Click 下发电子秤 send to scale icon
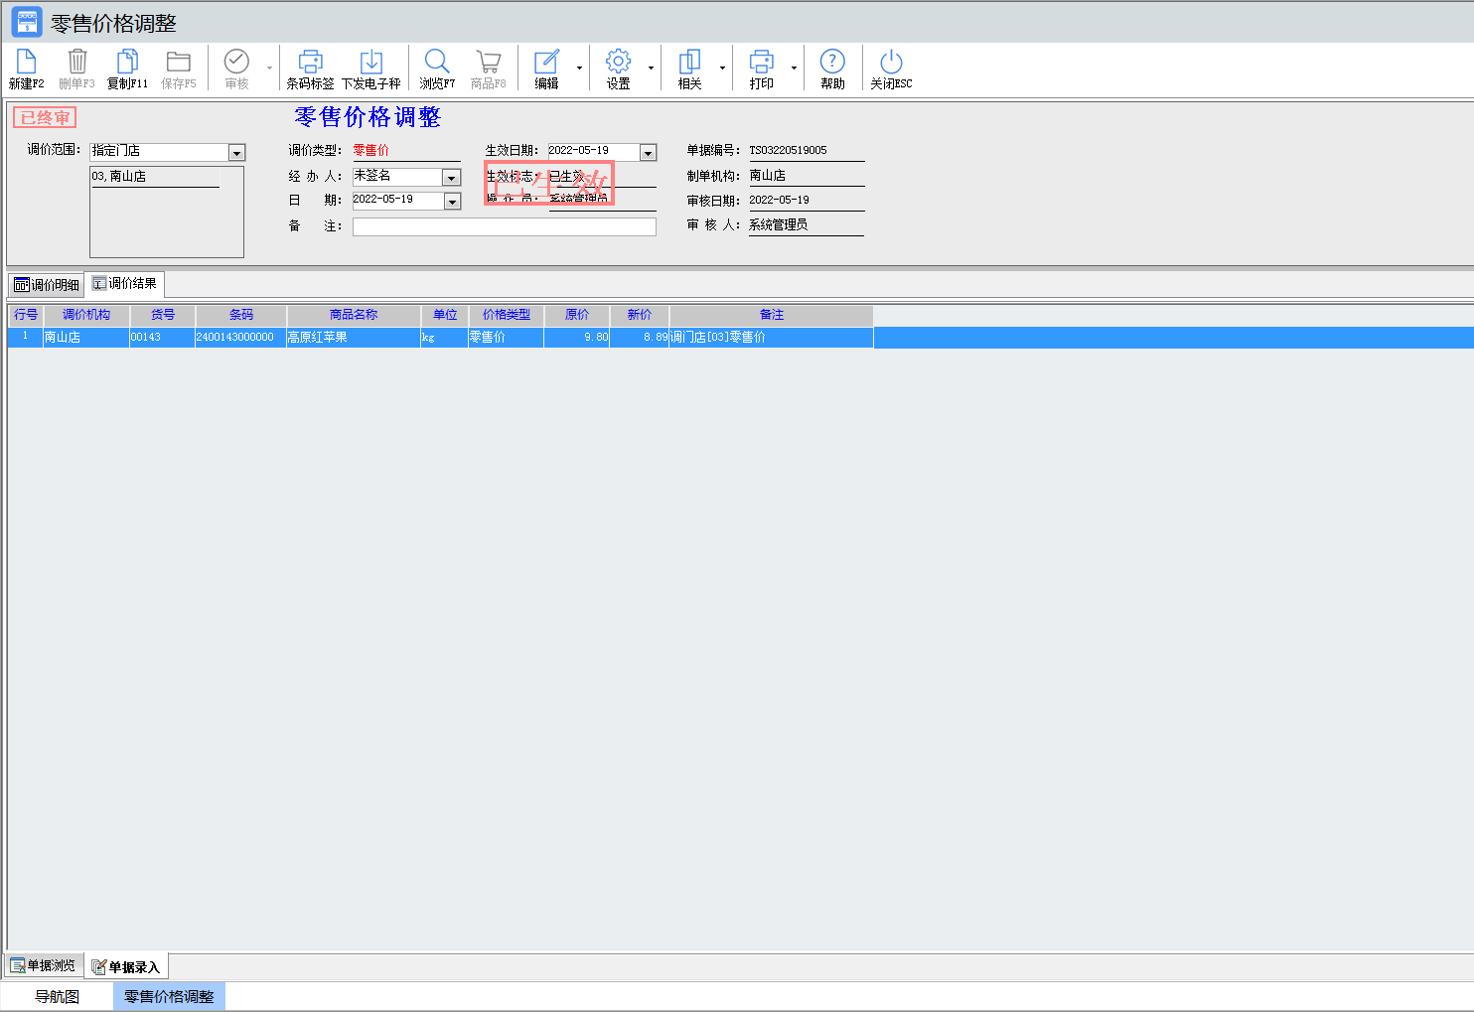 (370, 63)
